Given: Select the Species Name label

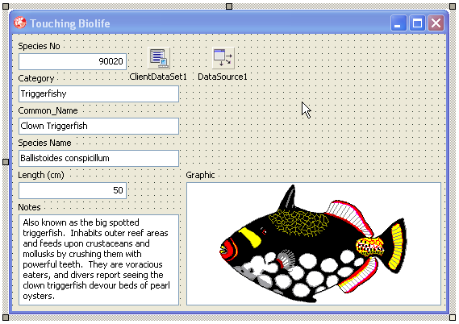Looking at the screenshot, I should 45,143.
